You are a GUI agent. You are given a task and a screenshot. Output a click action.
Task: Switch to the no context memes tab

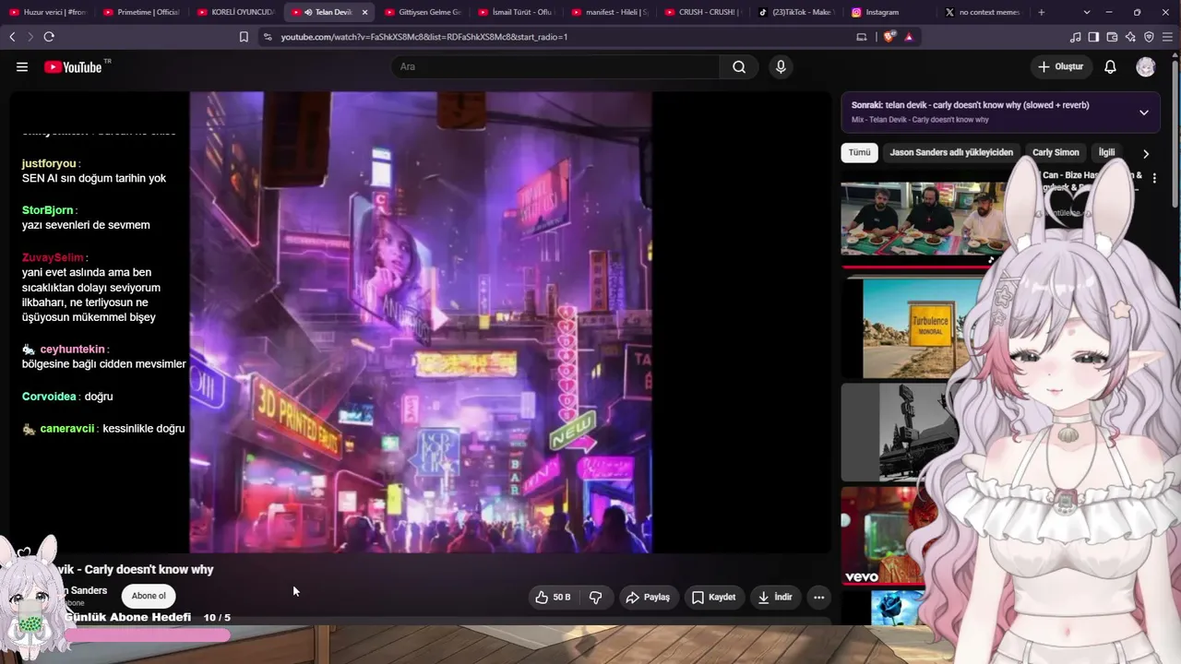point(984,12)
